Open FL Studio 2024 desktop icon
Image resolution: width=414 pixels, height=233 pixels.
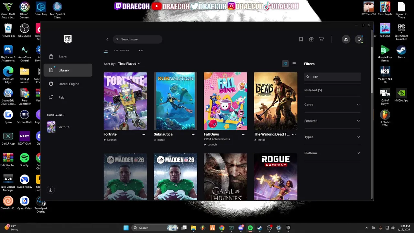tap(385, 118)
